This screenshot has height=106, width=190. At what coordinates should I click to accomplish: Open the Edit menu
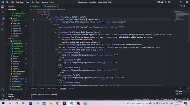click(x=12, y=2)
